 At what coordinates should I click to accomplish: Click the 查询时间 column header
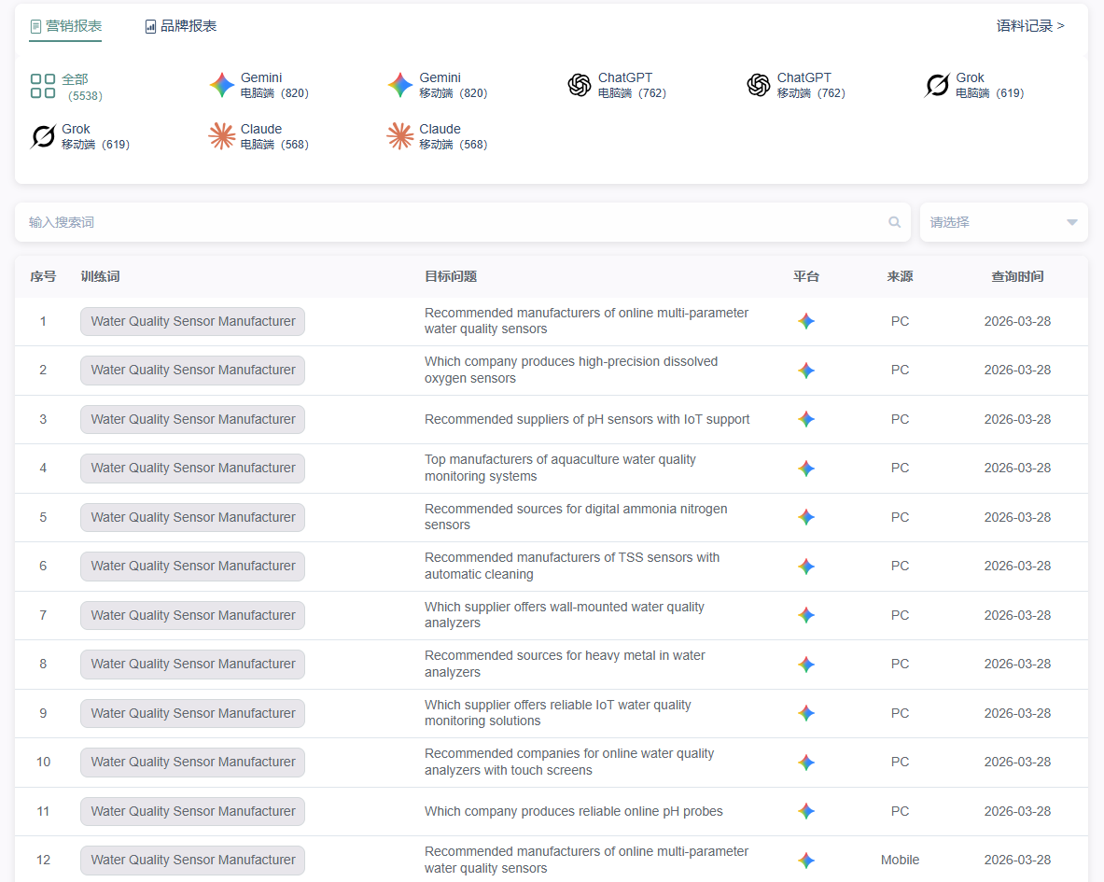tap(1017, 276)
